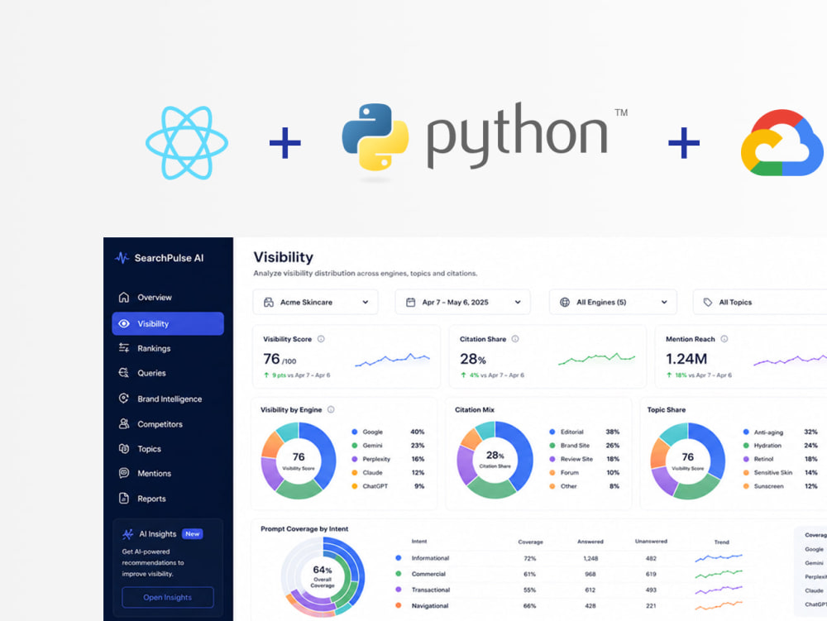
Task: Click info icon next to Citation Share
Action: click(515, 339)
